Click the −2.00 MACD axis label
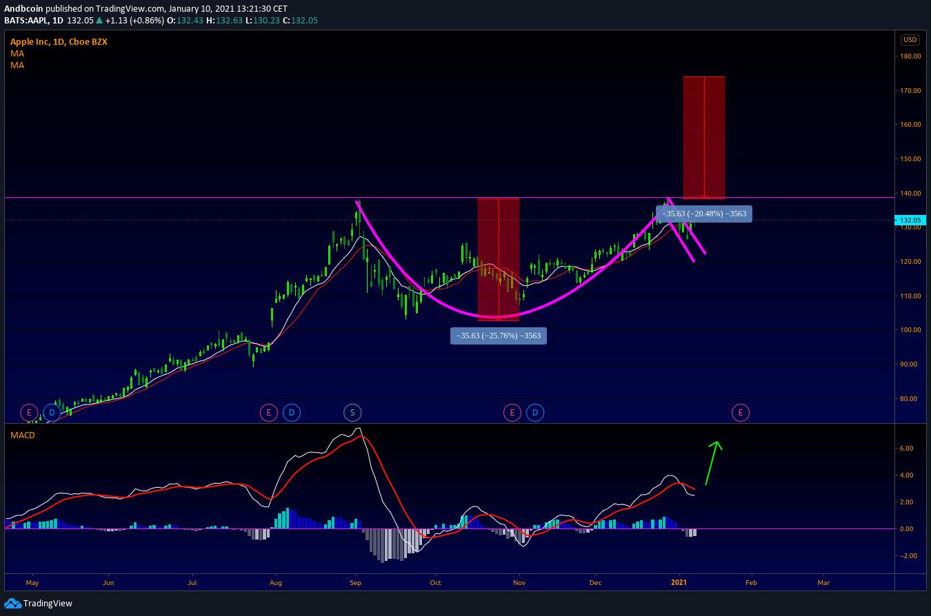Viewport: 931px width, 616px height. click(x=910, y=556)
